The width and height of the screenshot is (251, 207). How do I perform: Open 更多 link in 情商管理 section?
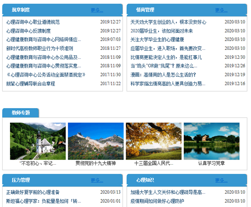(x=221, y=10)
